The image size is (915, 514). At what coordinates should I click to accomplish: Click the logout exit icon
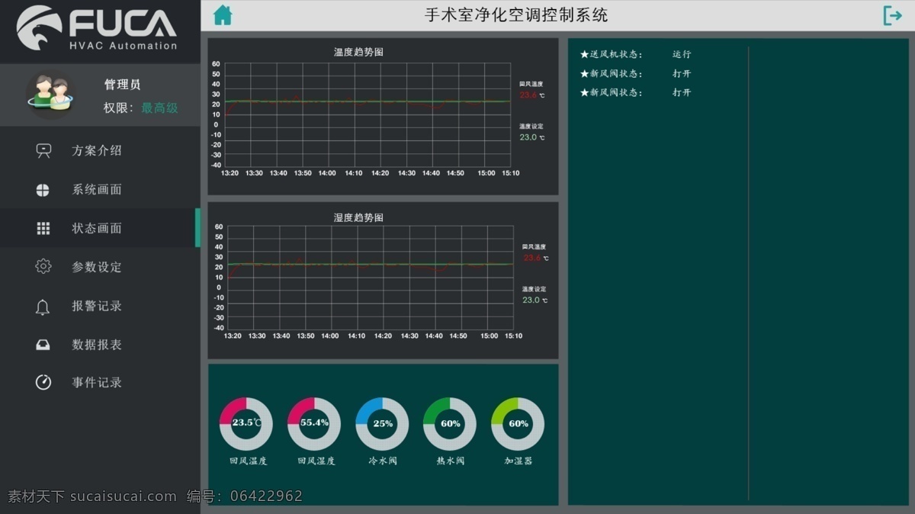click(x=892, y=15)
